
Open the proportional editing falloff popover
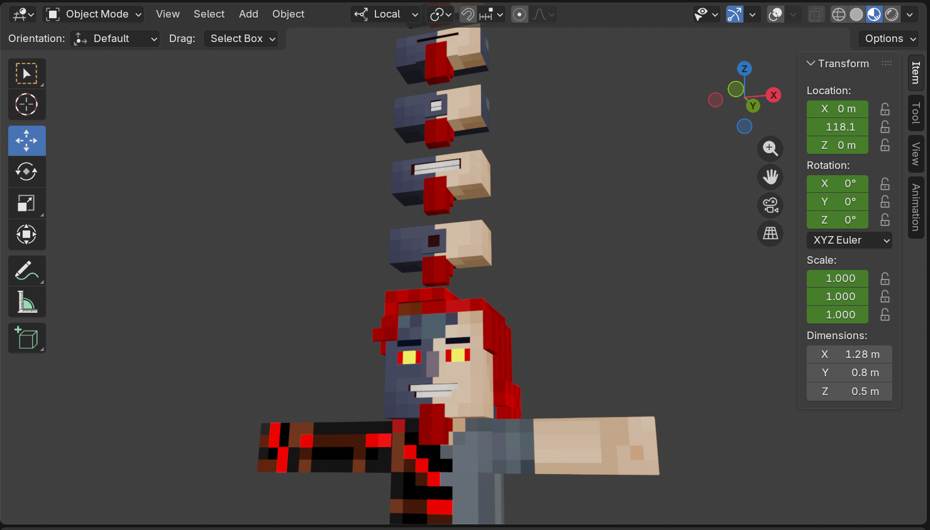[544, 14]
